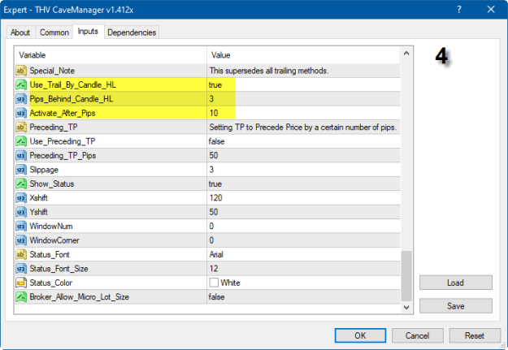Image resolution: width=508 pixels, height=350 pixels.
Task: Click the string icon beside Status_Font
Action: (21, 254)
